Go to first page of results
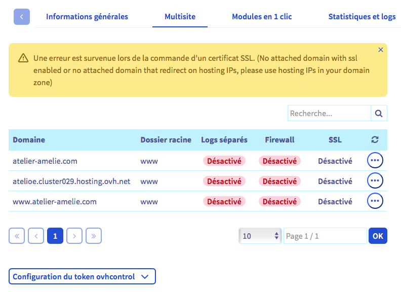Screen dimensions: 401x292 click(17, 236)
